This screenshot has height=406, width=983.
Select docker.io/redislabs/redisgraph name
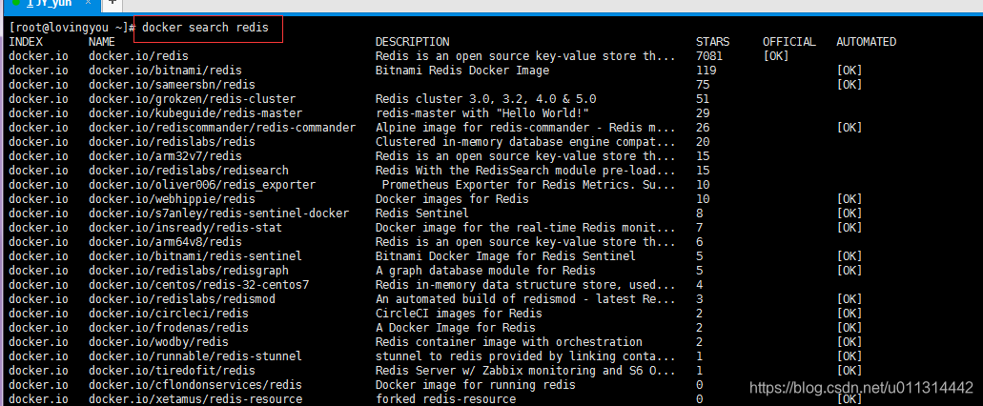pyautogui.click(x=189, y=271)
